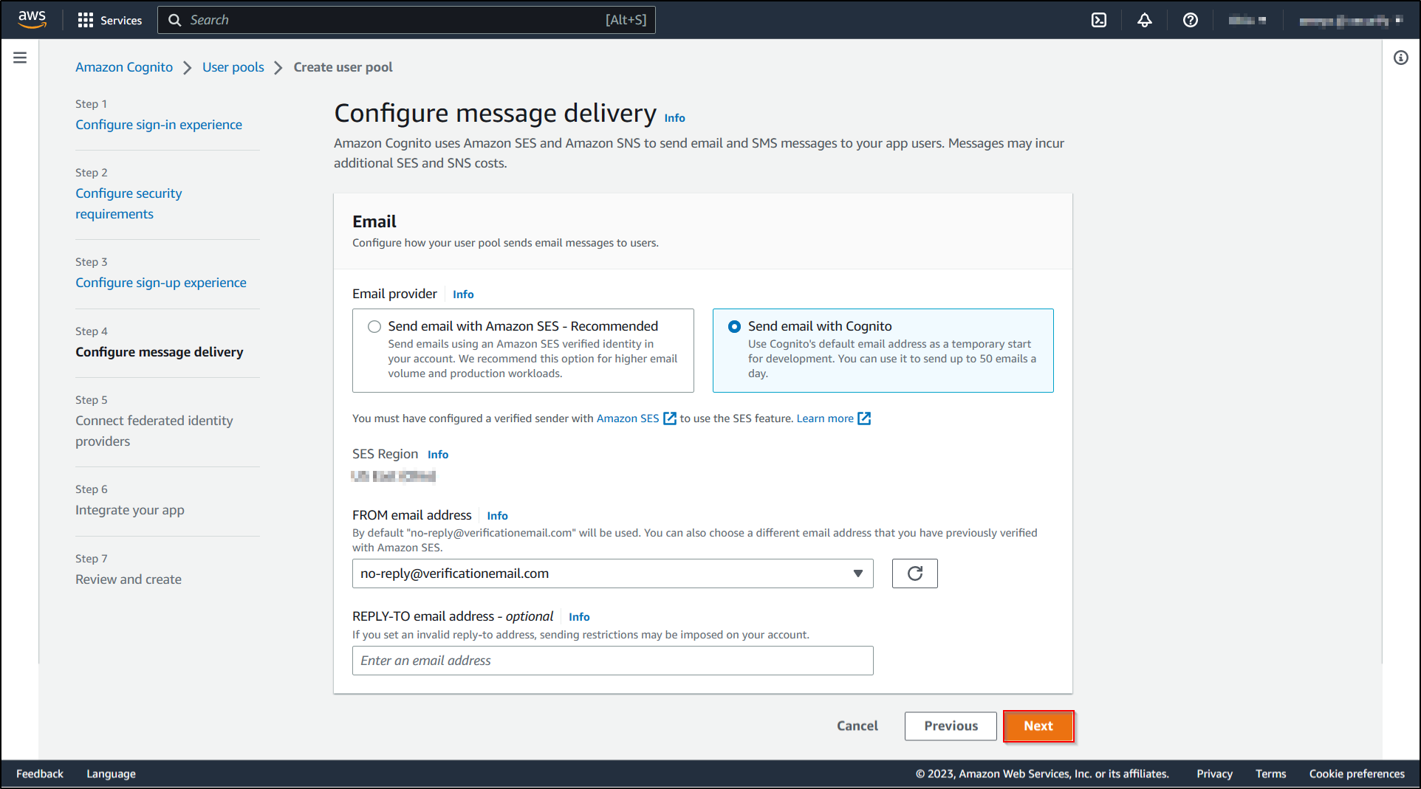
Task: View notifications via the bell icon
Action: [1144, 20]
